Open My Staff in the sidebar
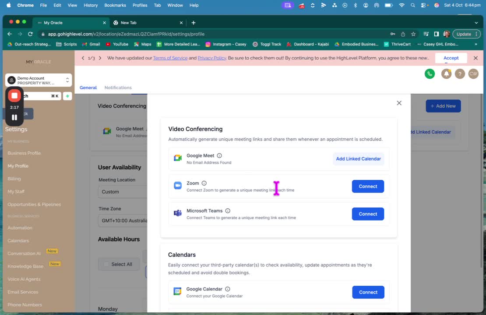This screenshot has width=486, height=315. pyautogui.click(x=16, y=192)
